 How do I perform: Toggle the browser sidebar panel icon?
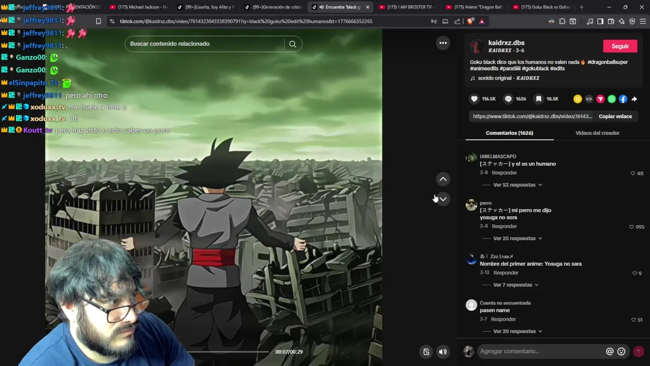click(x=600, y=21)
